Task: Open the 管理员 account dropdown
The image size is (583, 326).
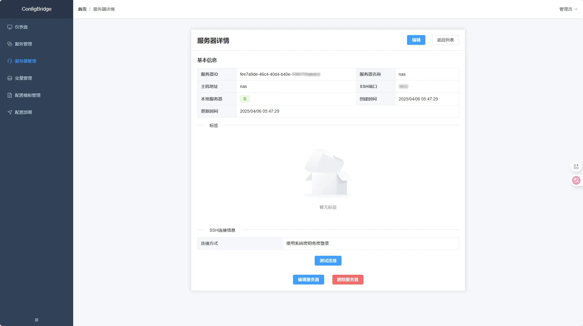Action: tap(568, 9)
